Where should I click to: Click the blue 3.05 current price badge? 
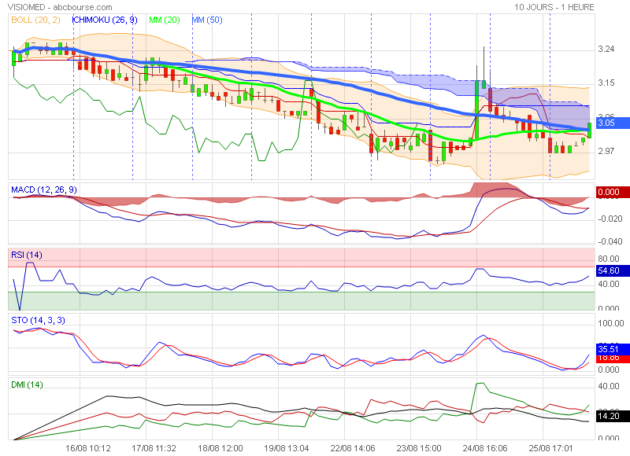(613, 123)
